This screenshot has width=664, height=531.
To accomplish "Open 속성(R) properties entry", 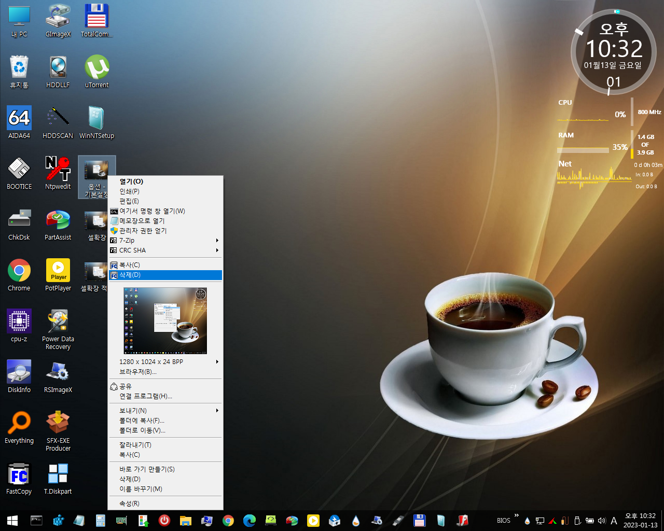I will (x=165, y=504).
